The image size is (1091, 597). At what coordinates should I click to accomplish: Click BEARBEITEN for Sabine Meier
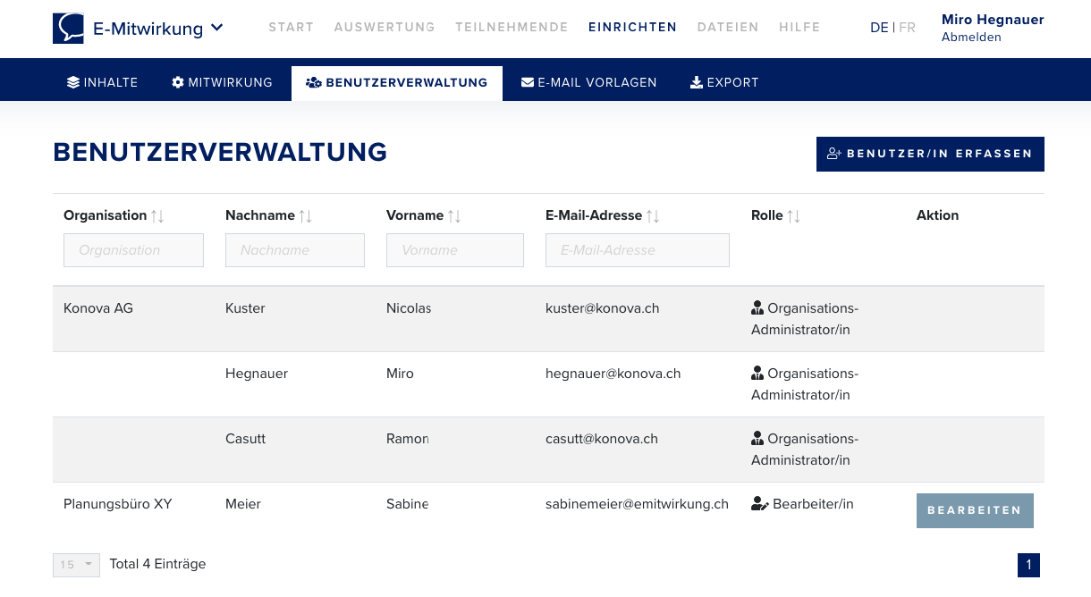pos(975,510)
